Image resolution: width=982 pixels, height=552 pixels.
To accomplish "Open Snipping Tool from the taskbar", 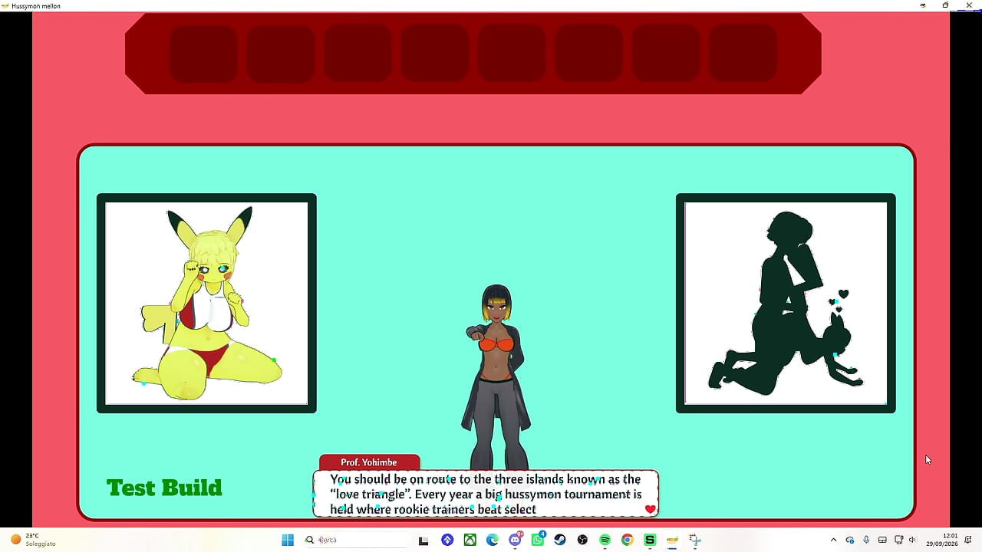I will coord(694,540).
